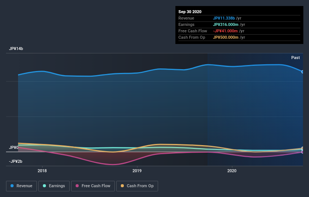Toggle the Free Cash Flow legend button

[93, 186]
